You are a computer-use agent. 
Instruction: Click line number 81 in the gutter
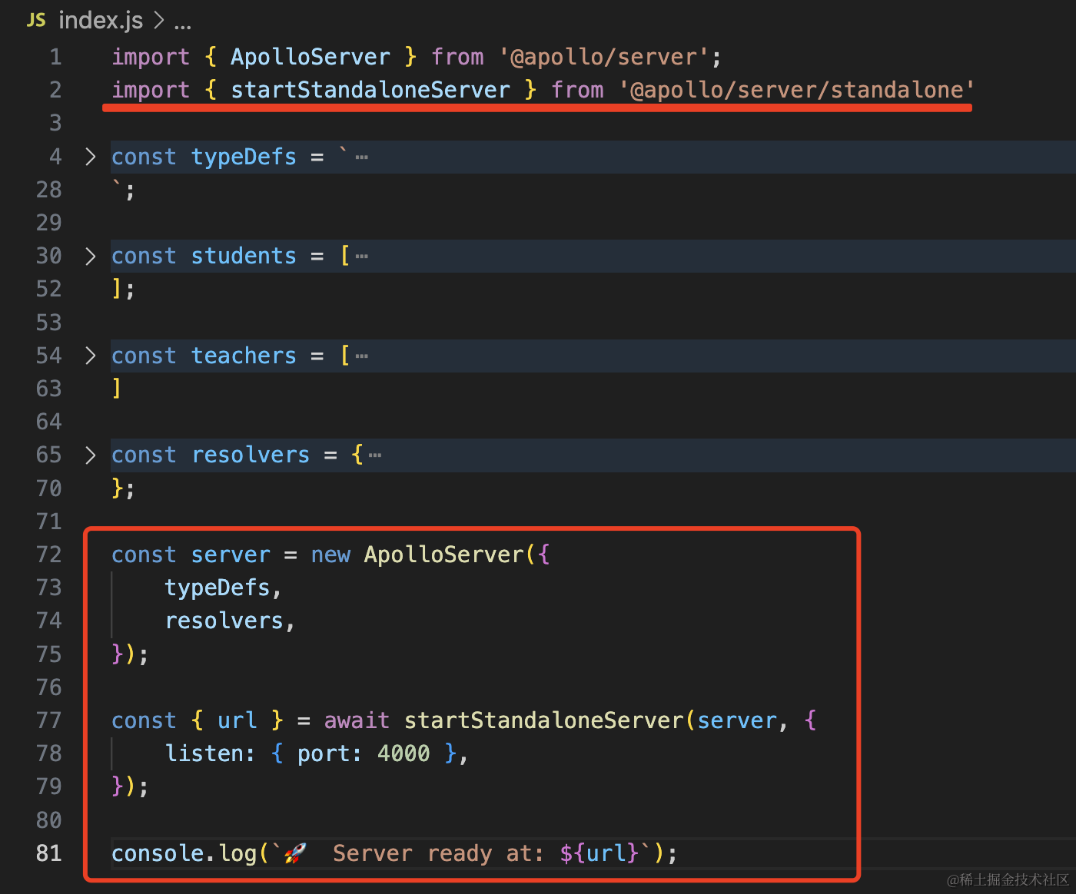pyautogui.click(x=48, y=853)
